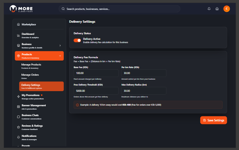Click the search products search bar
Screen dimensions: 239x150
tap(119, 9)
